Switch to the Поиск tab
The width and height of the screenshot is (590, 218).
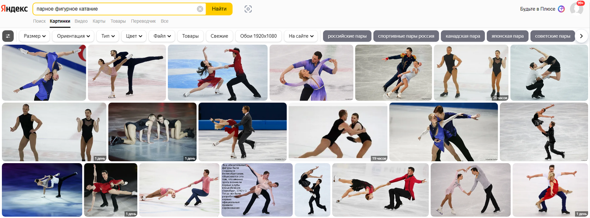[39, 21]
